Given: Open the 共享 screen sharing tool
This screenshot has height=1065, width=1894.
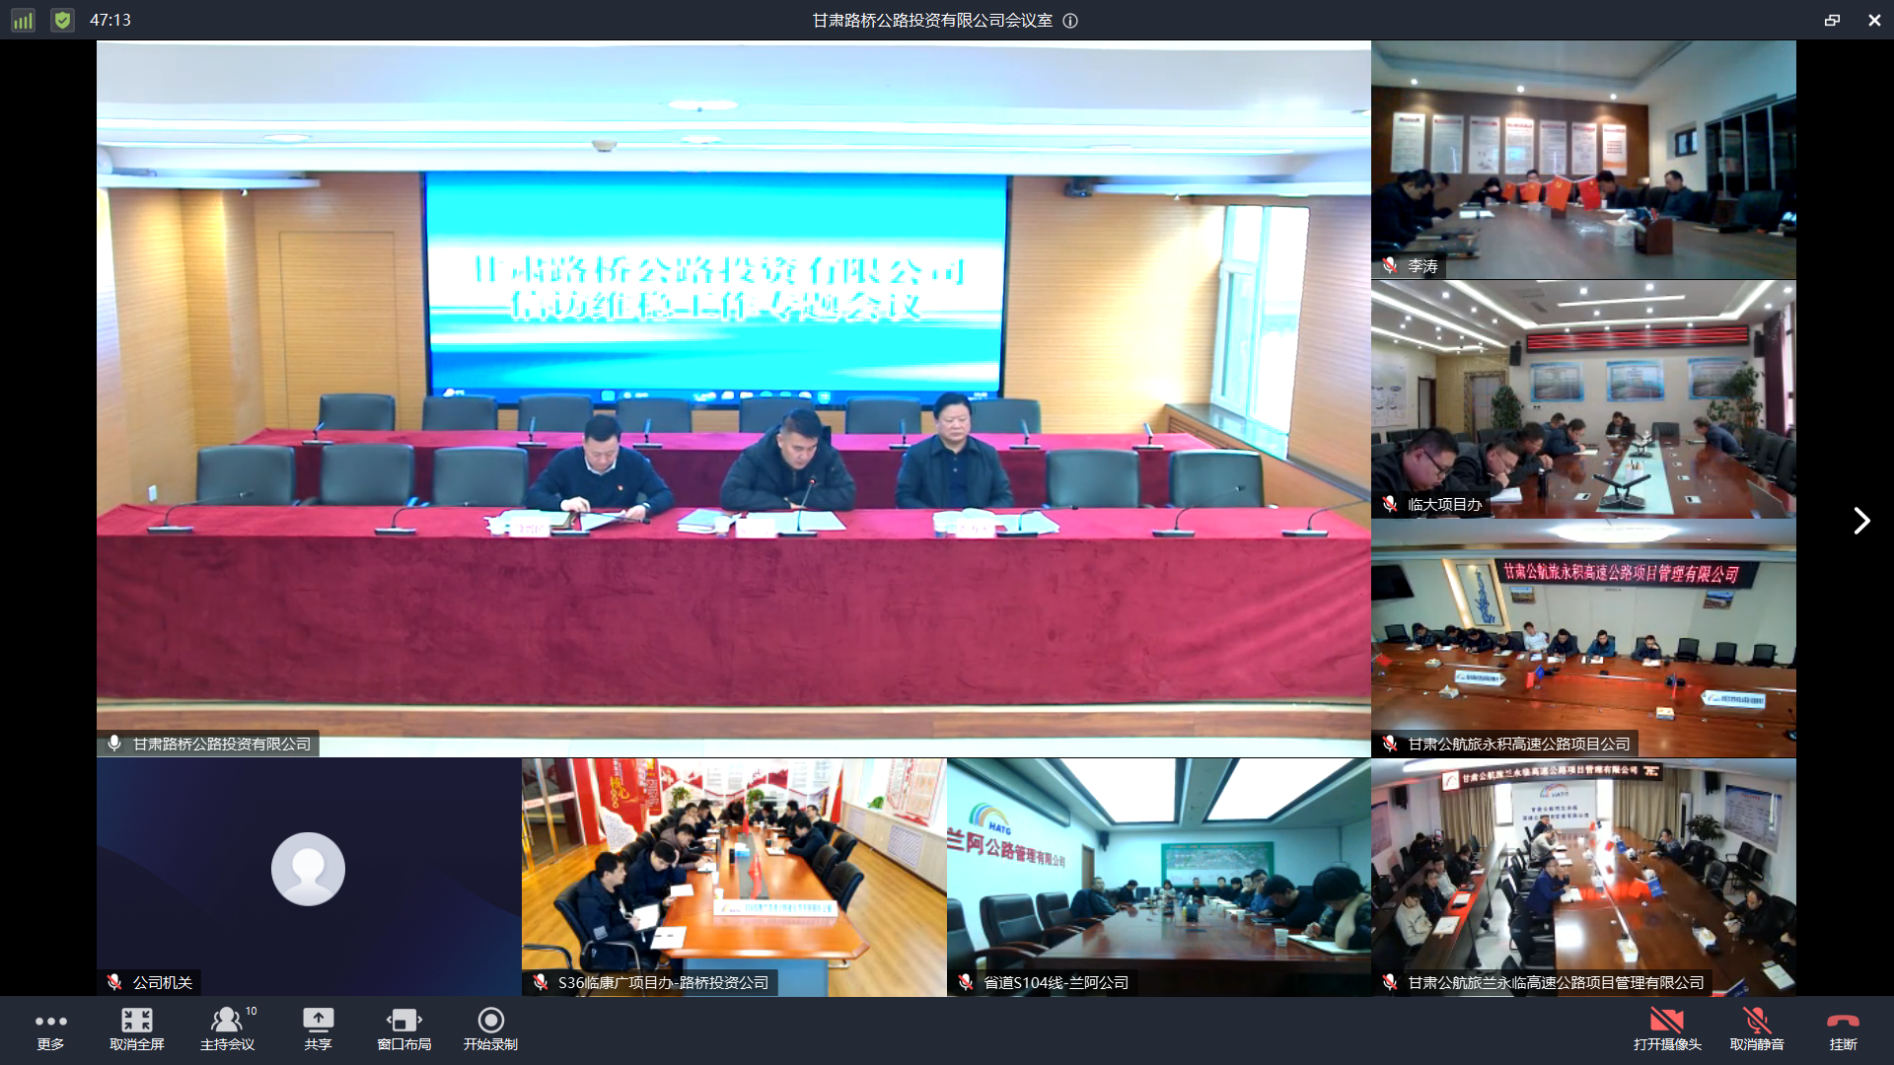Looking at the screenshot, I should [x=318, y=1029].
